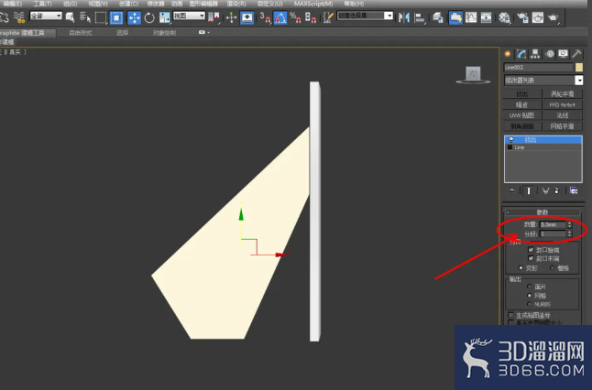This screenshot has height=390, width=592.
Task: Click Make Unique icon below stack
Action: point(545,190)
